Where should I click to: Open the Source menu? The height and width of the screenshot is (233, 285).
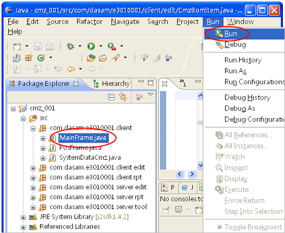[58, 22]
